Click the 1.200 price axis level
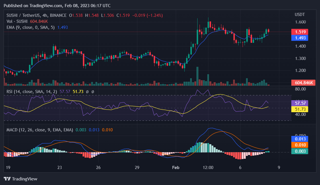The width and height of the screenshot is (320, 185). pyautogui.click(x=301, y=71)
